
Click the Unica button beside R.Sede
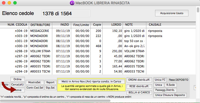point(159,85)
